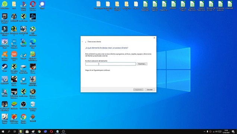Click the back arrow in shortcut wizard
The width and height of the screenshot is (237, 134).
point(82,42)
